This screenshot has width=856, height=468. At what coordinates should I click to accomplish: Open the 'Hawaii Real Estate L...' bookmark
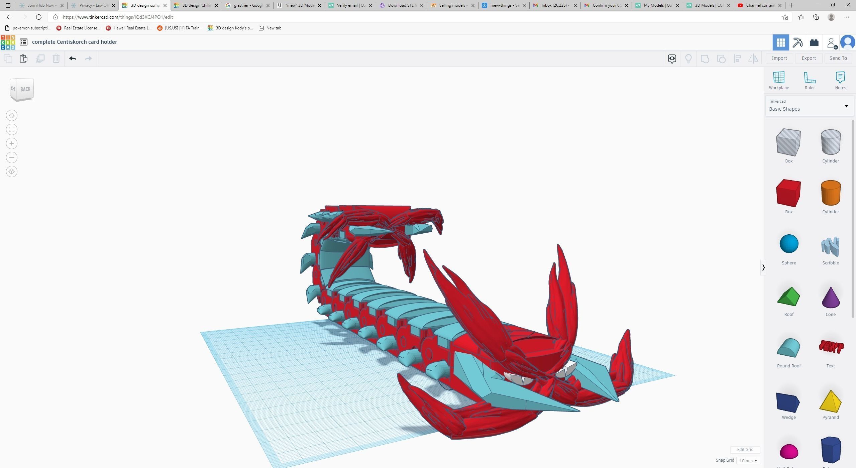(129, 28)
